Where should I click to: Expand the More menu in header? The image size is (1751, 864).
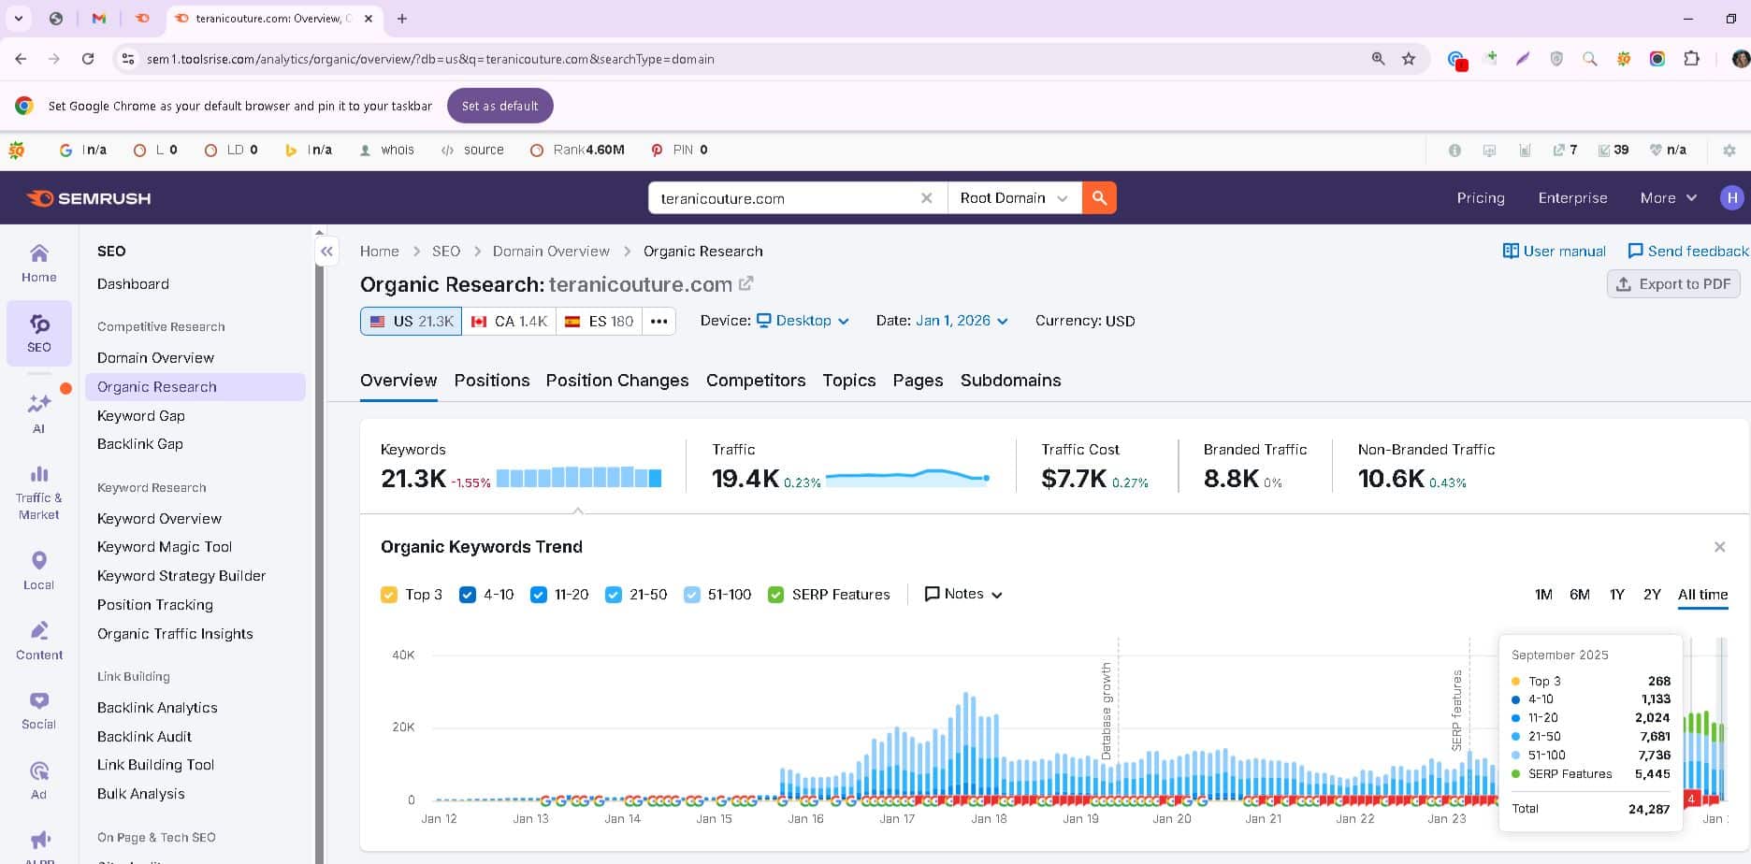(1669, 198)
